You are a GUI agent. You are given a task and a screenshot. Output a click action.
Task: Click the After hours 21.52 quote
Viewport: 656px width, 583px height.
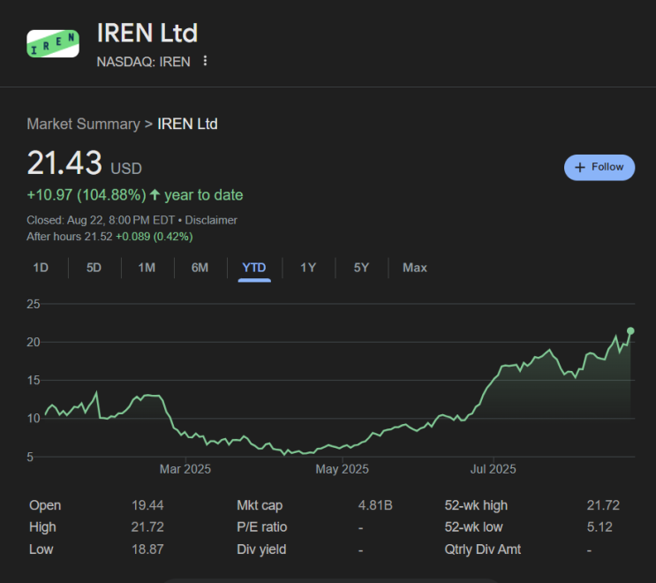coord(109,237)
